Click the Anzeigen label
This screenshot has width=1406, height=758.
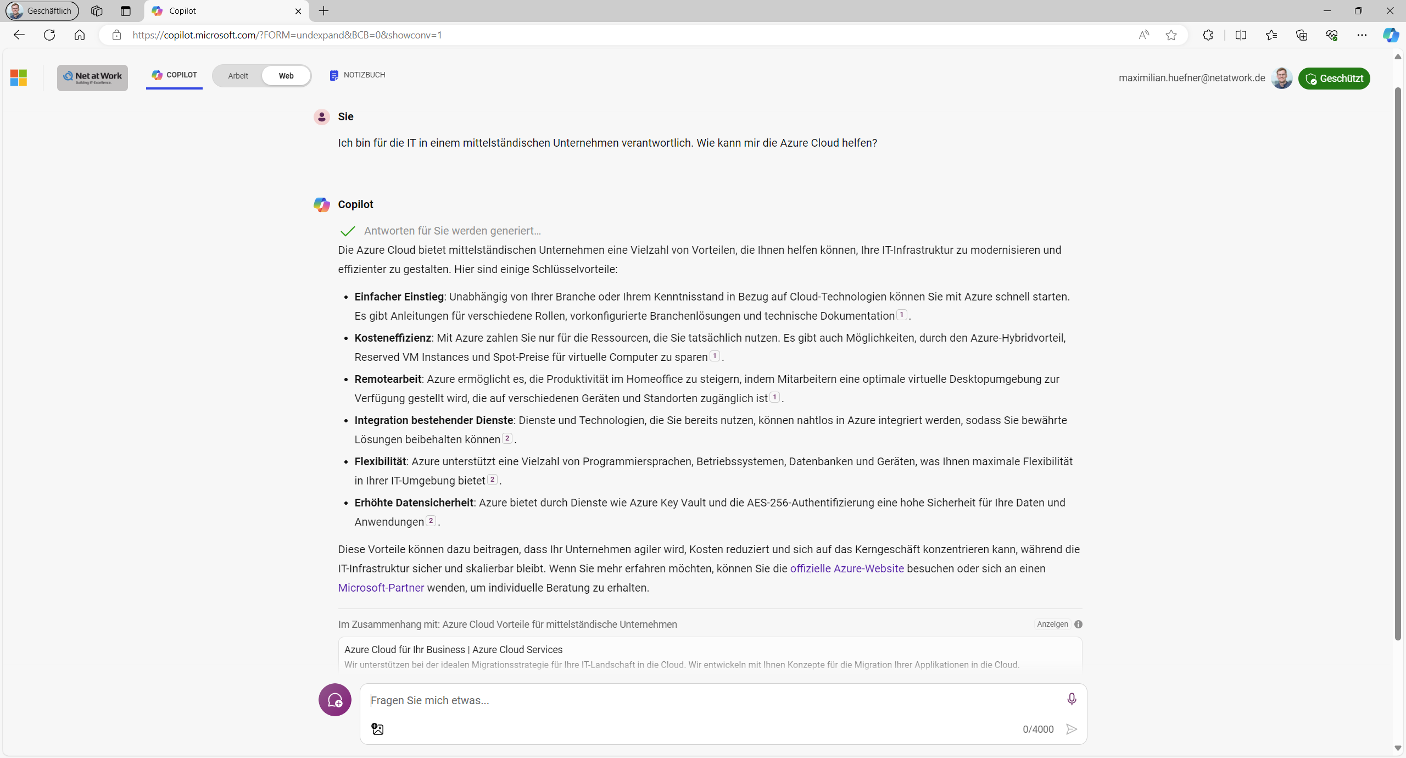(x=1052, y=624)
